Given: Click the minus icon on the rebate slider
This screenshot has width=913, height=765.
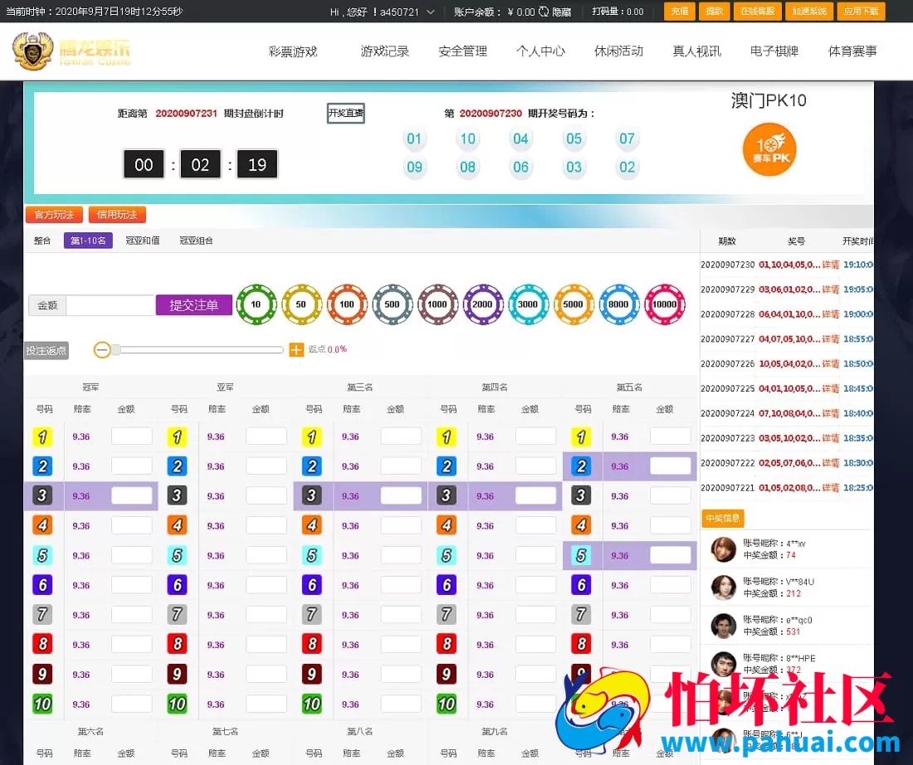Looking at the screenshot, I should 102,349.
